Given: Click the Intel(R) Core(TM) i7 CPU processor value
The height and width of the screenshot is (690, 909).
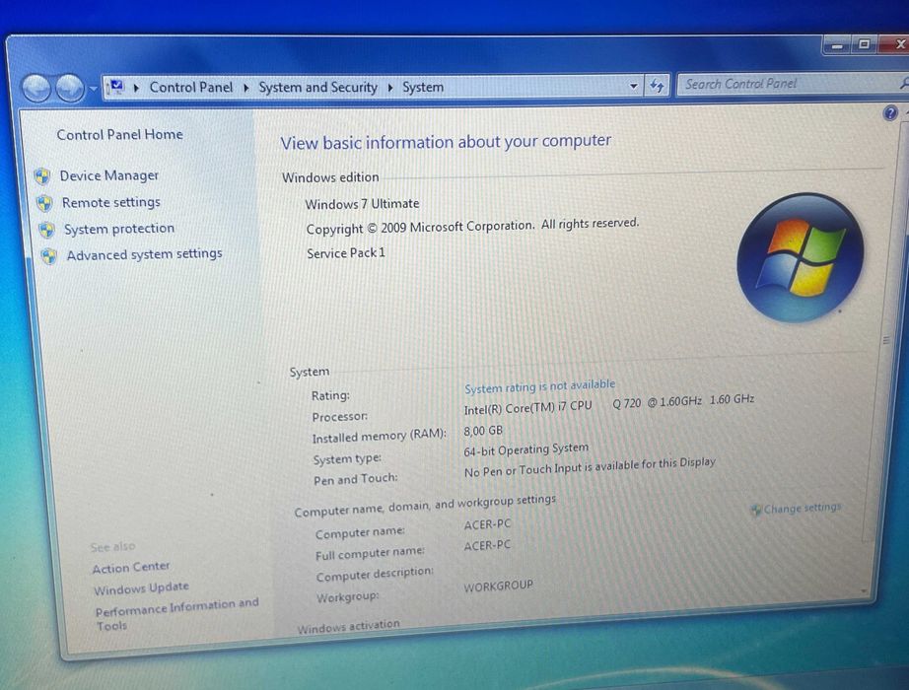Looking at the screenshot, I should click(608, 404).
